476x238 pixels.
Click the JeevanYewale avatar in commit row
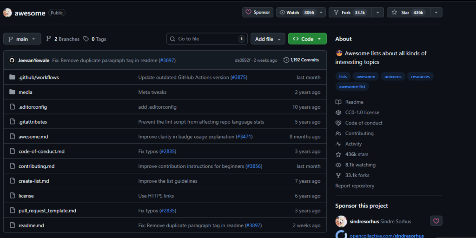pos(12,60)
